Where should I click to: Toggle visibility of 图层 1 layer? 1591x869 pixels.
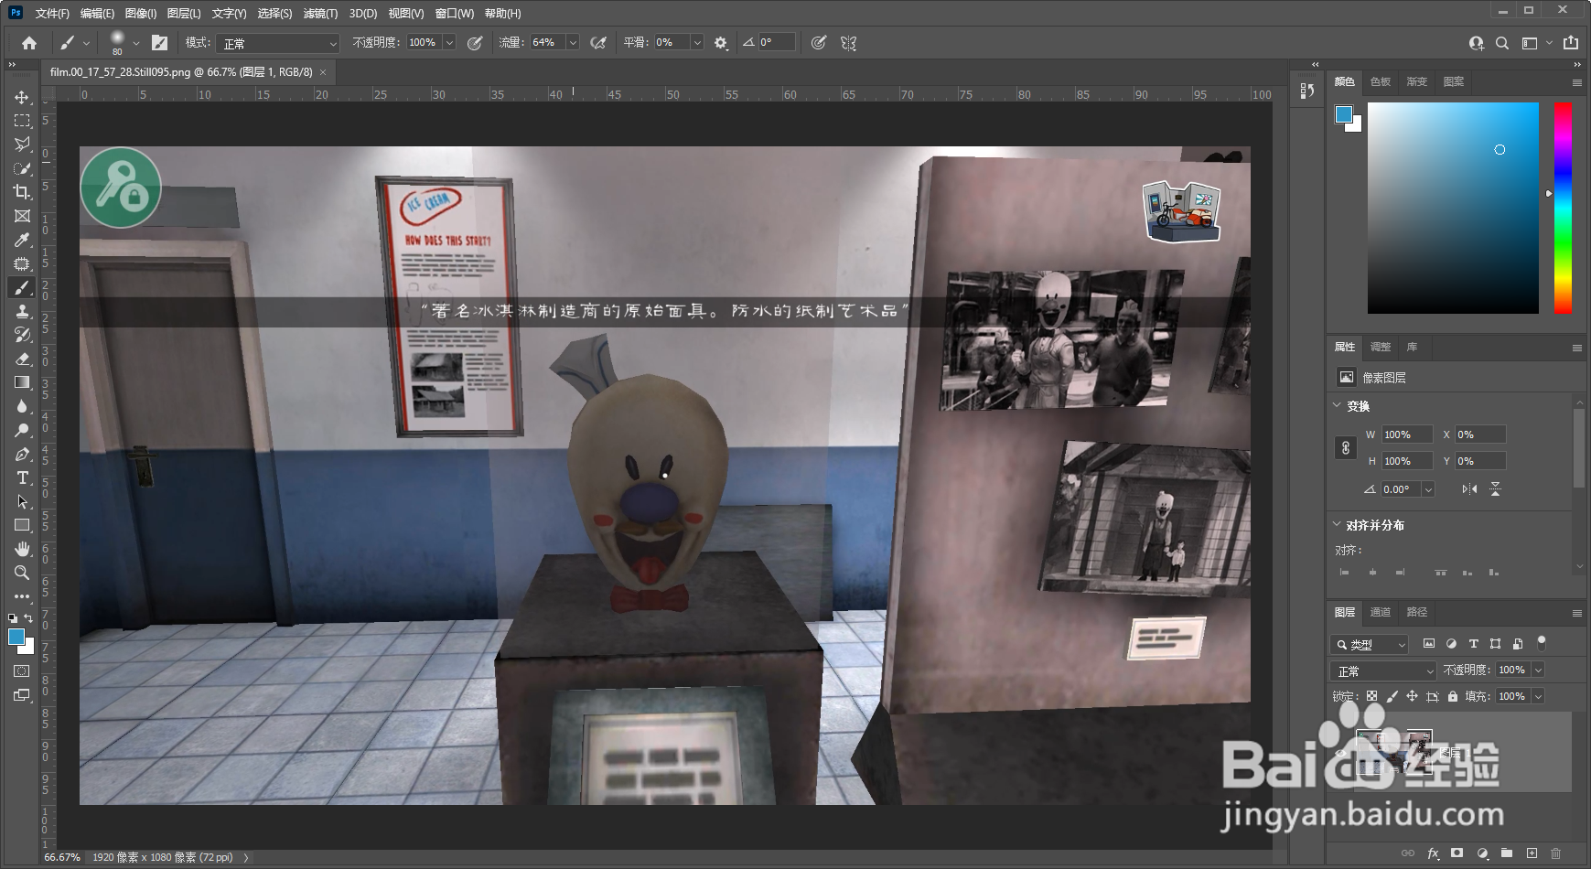1341,752
